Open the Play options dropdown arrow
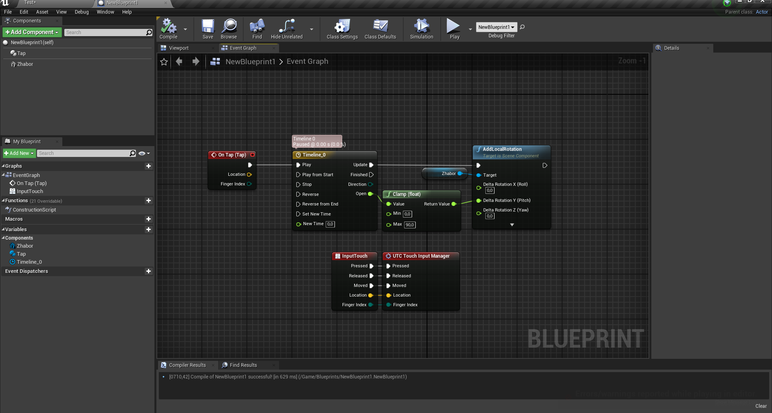The height and width of the screenshot is (413, 772). click(x=470, y=29)
